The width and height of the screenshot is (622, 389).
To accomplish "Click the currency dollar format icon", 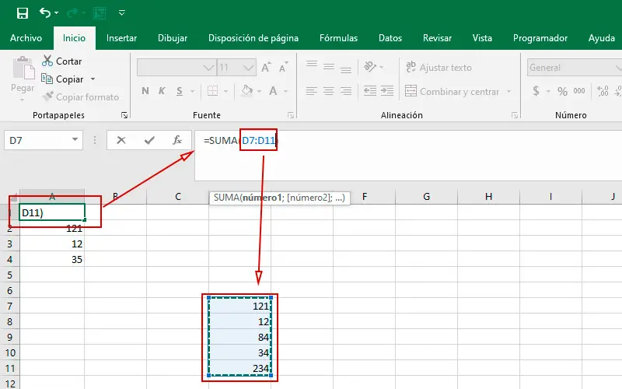I will [x=536, y=91].
